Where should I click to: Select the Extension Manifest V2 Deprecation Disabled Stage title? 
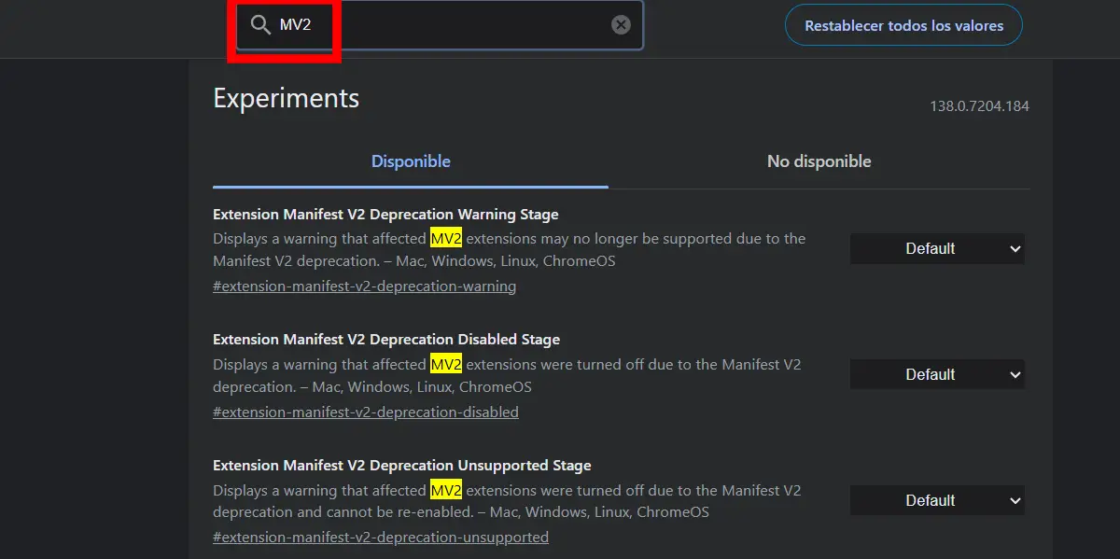pyautogui.click(x=386, y=340)
